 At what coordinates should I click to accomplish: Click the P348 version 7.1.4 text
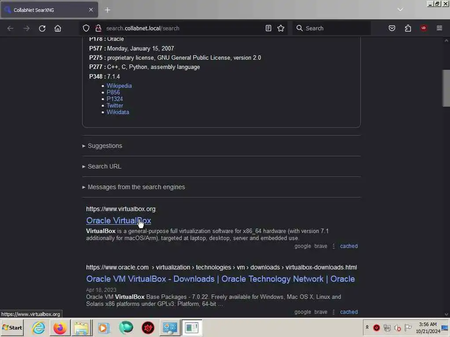(x=113, y=76)
